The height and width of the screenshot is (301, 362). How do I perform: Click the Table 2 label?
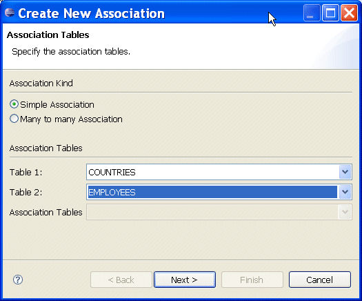[x=26, y=192]
